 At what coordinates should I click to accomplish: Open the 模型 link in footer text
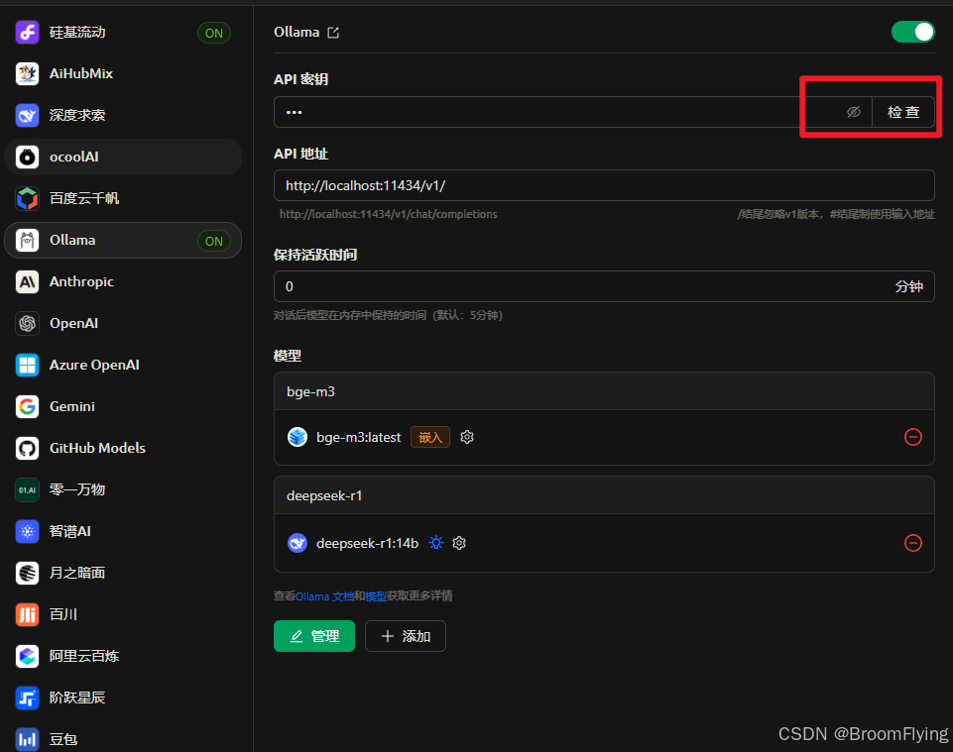[x=376, y=595]
